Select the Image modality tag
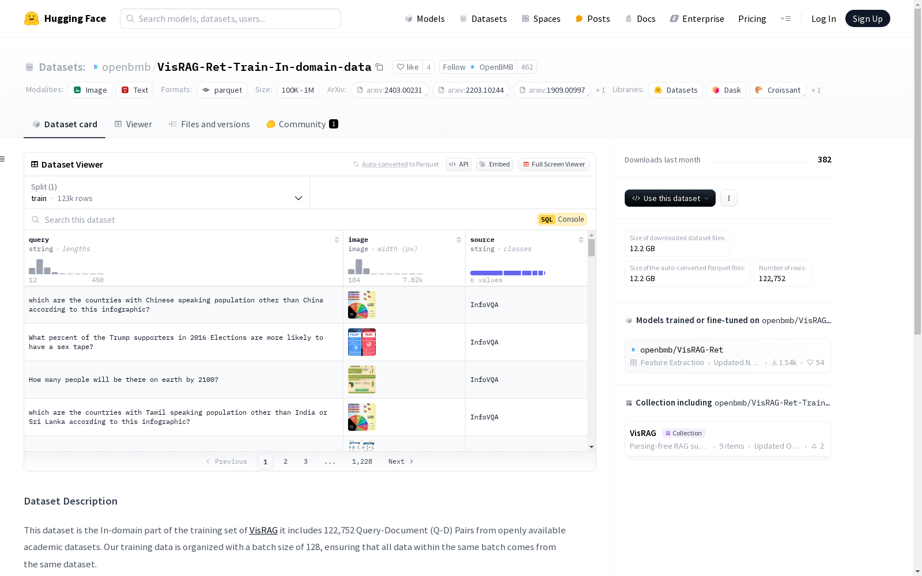922x576 pixels. [x=90, y=90]
